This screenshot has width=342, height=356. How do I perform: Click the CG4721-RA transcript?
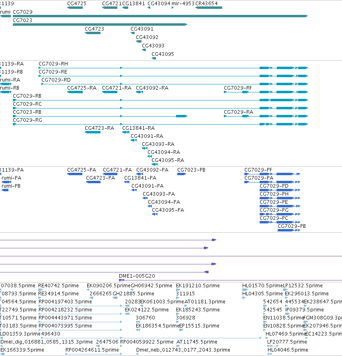(110, 92)
